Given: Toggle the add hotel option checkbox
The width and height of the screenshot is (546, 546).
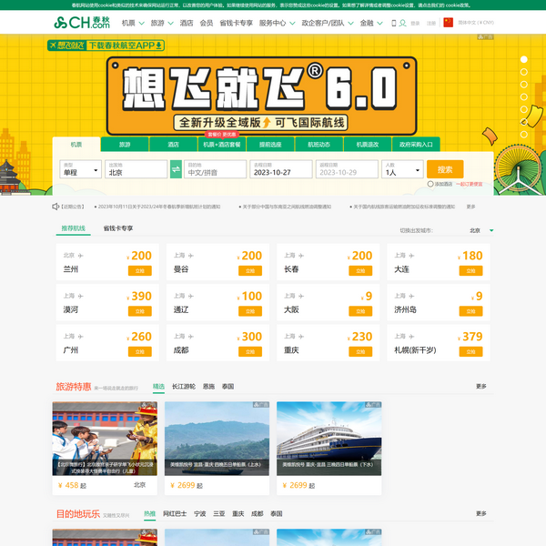Looking at the screenshot, I should tap(430, 184).
